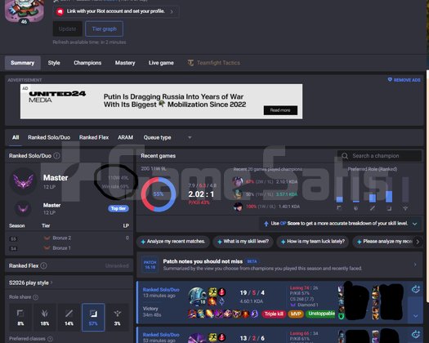429x343 pixels.
Task: Click the Master tier emblem icon
Action: pyautogui.click(x=24, y=181)
